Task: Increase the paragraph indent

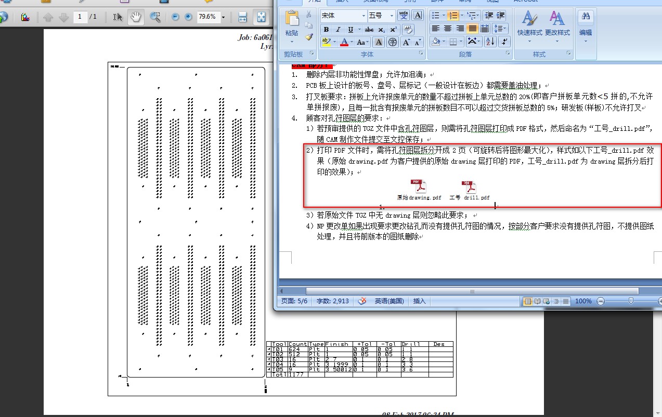Action: 501,16
